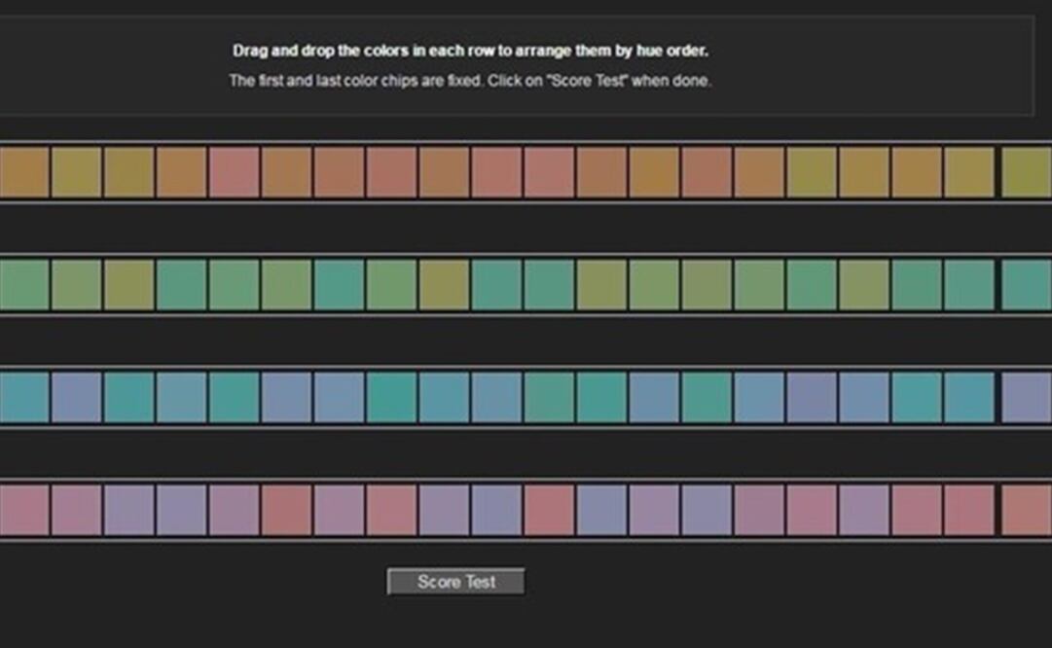
Task: Select the eleventh reddish chip in bottom row
Action: coord(549,510)
